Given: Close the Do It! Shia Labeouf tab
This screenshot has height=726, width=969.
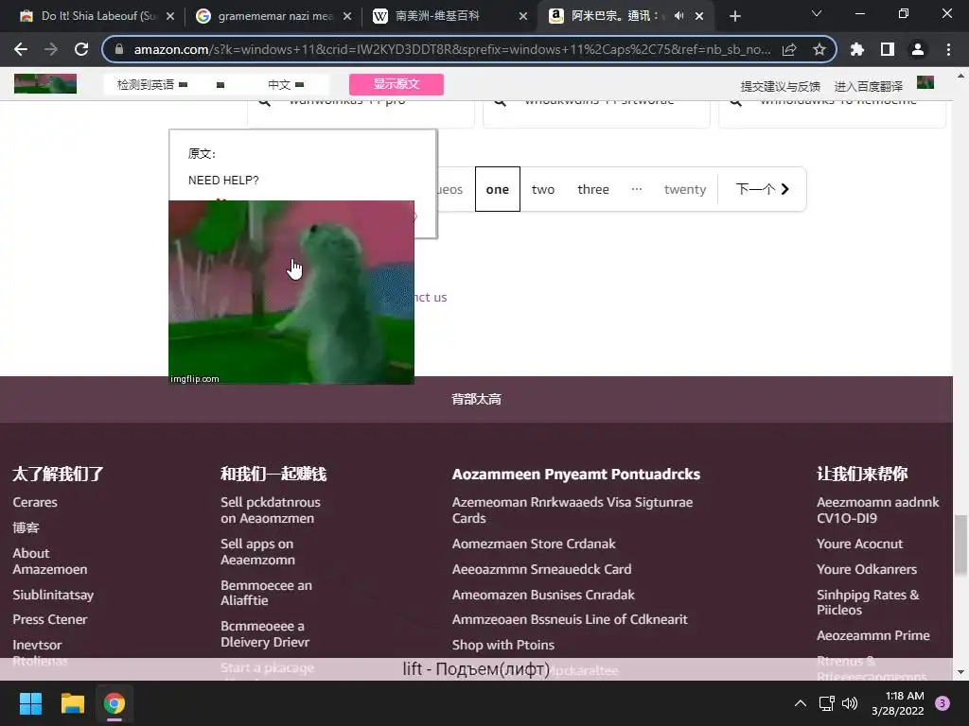Looking at the screenshot, I should (x=170, y=16).
